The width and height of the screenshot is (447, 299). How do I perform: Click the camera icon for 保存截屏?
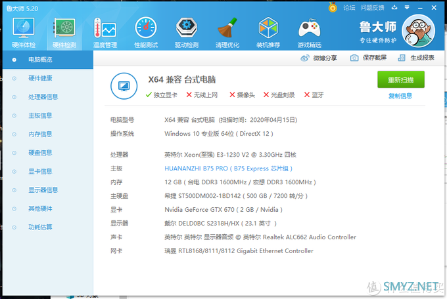pyautogui.click(x=354, y=58)
